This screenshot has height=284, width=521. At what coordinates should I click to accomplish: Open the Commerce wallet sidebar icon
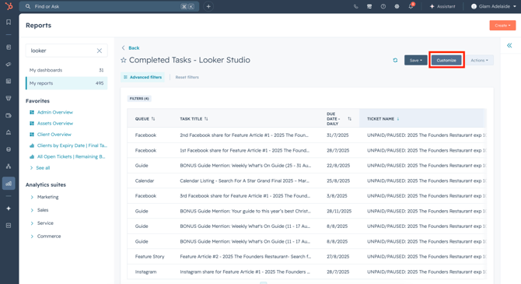pyautogui.click(x=9, y=115)
